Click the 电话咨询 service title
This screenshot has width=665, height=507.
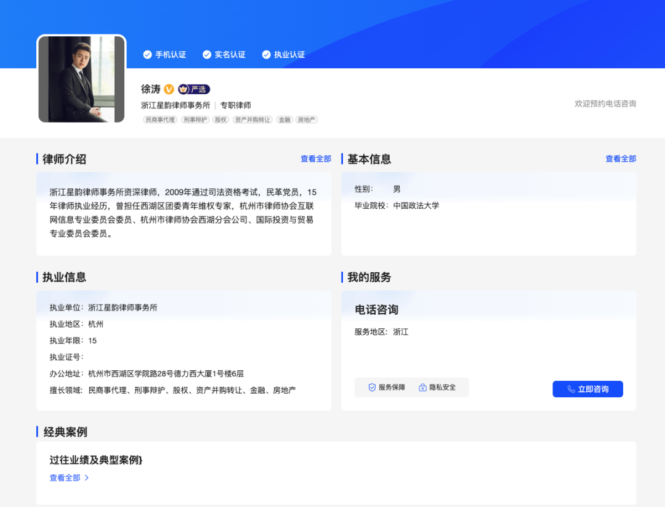[x=376, y=310]
